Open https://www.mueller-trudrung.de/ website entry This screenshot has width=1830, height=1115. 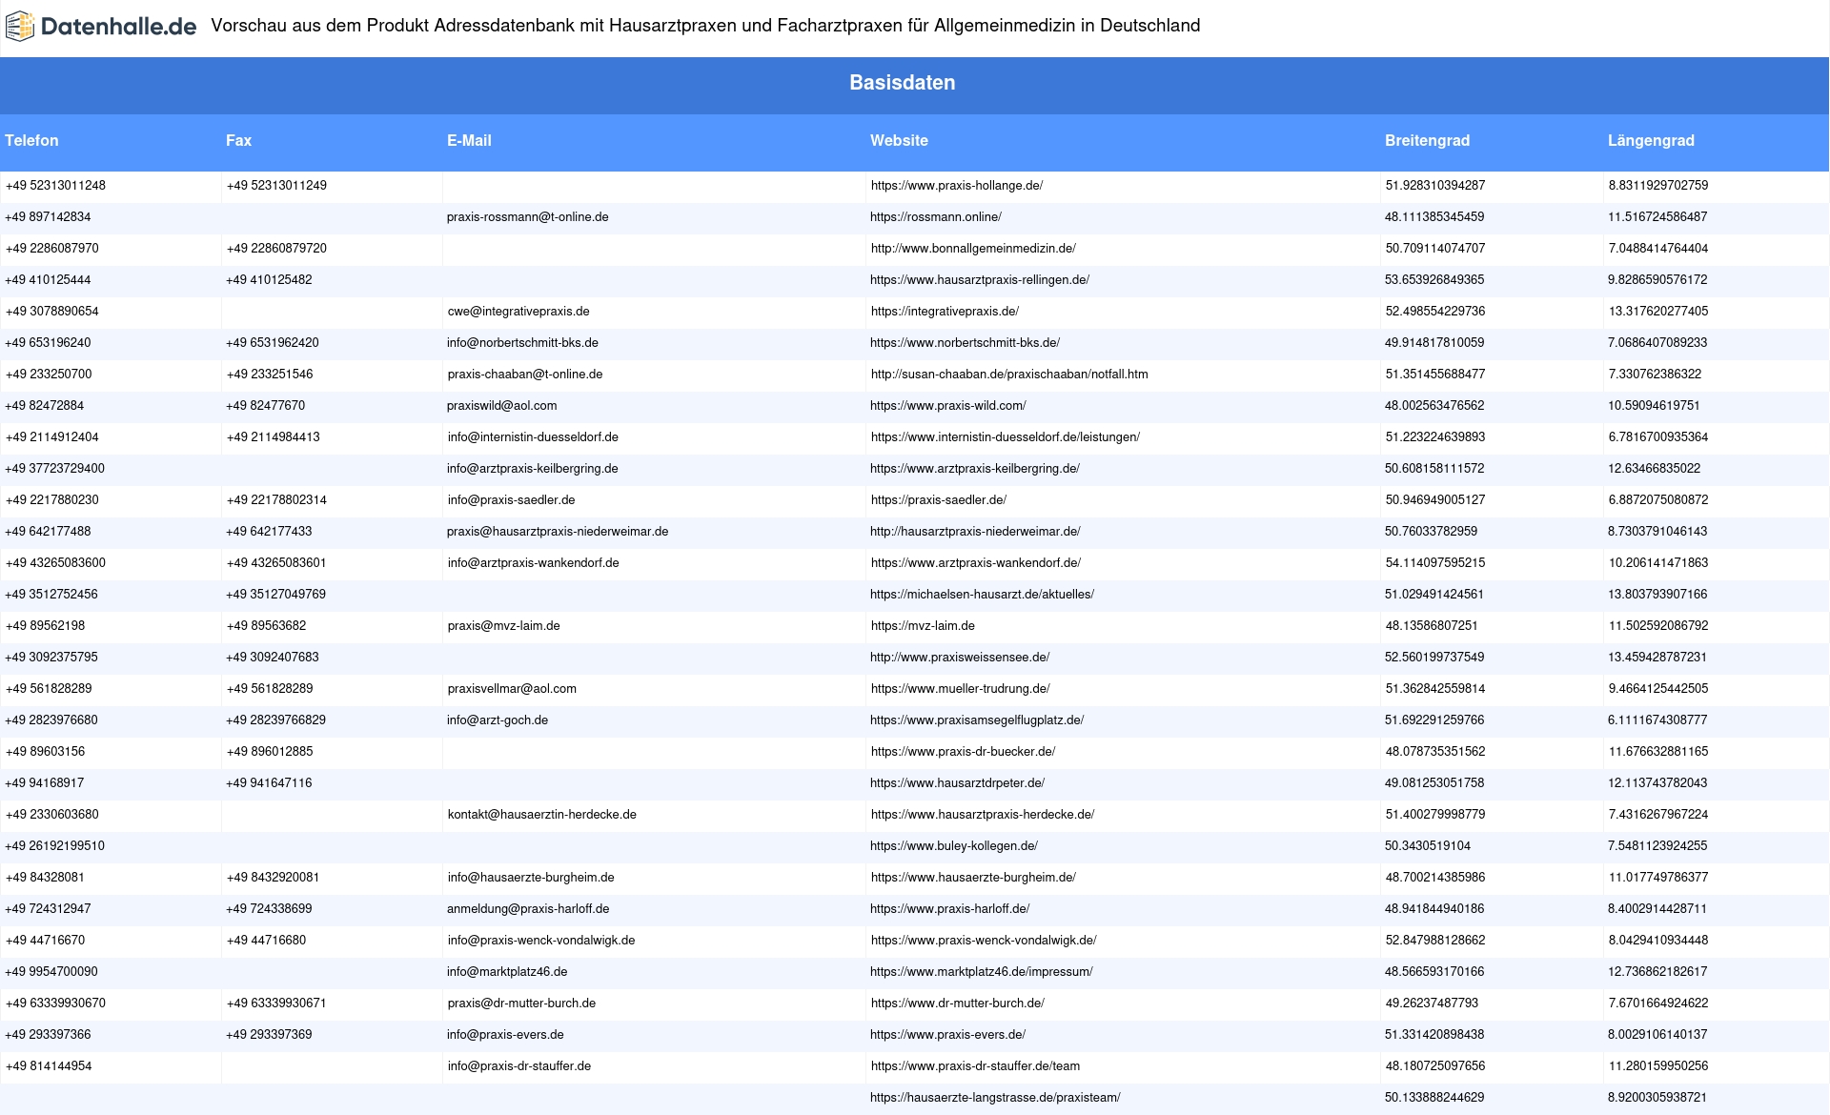[960, 689]
